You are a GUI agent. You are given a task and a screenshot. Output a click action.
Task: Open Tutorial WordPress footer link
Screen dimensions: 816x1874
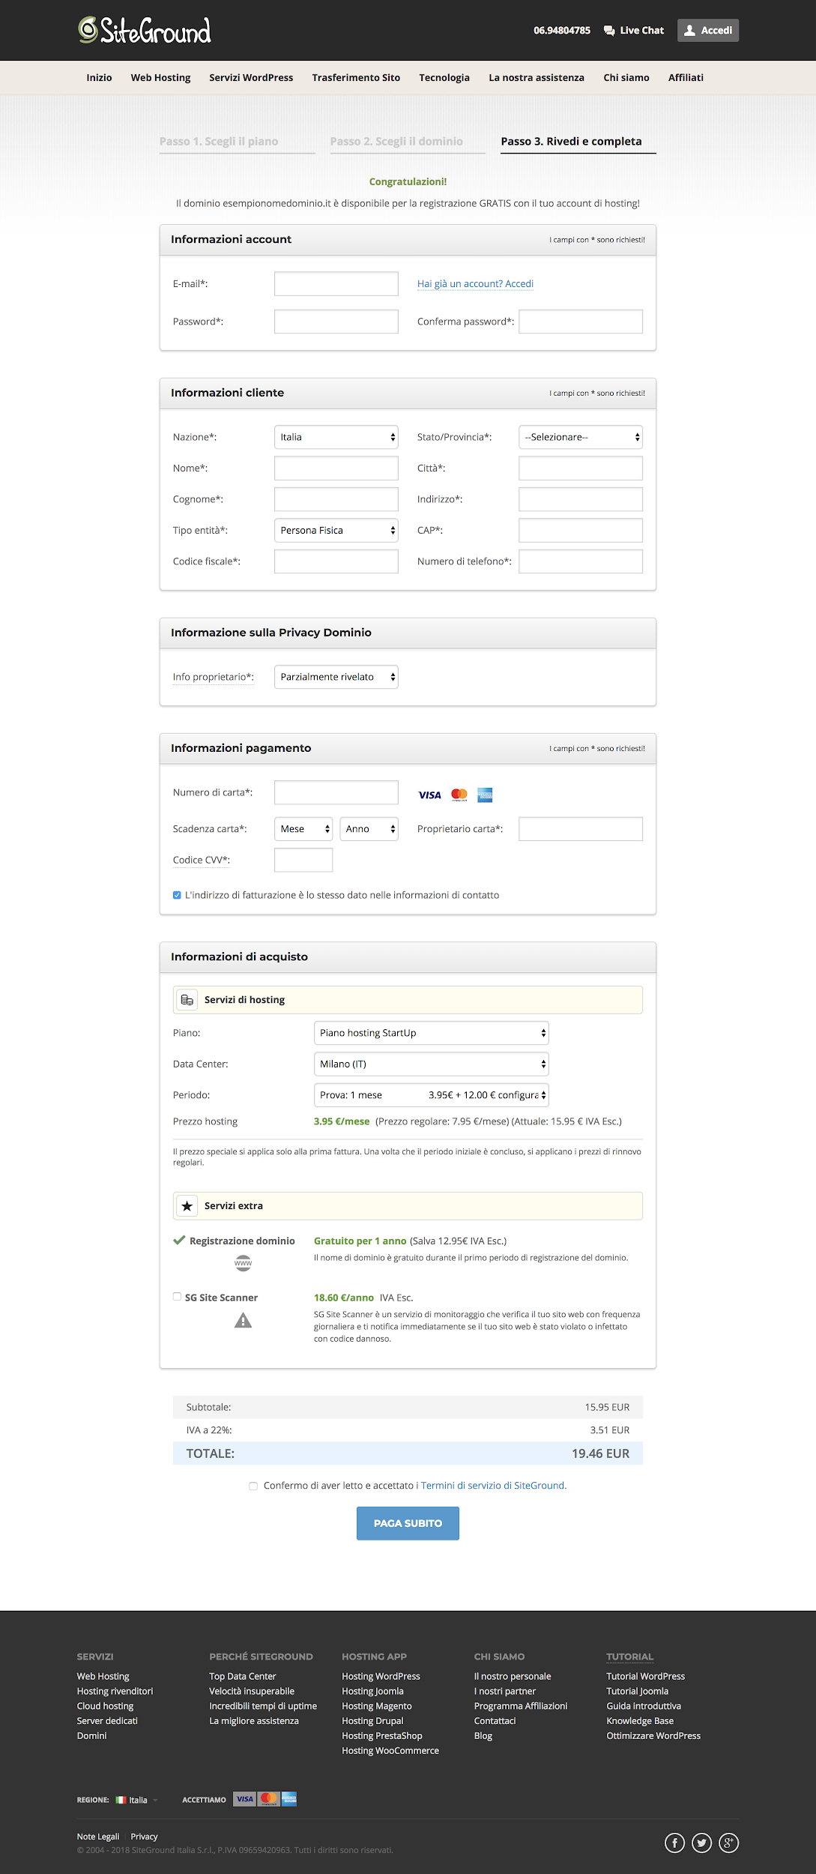[x=645, y=1677]
